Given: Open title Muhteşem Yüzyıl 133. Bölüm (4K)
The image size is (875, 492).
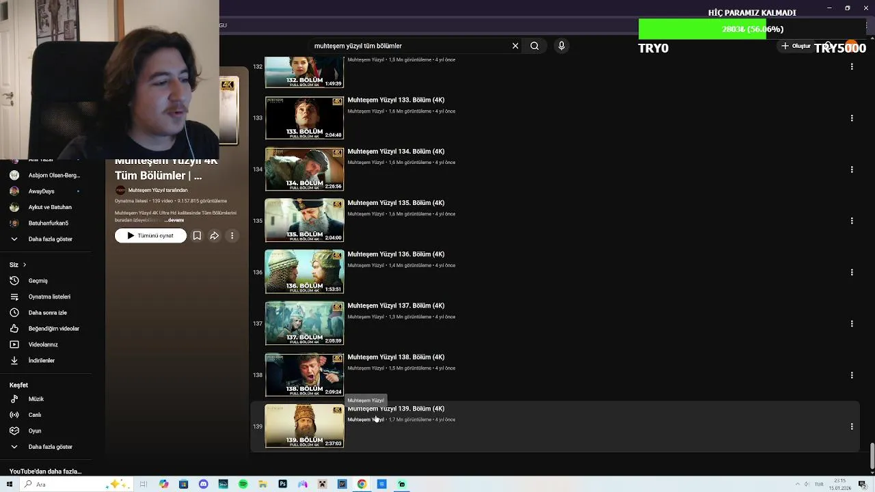Looking at the screenshot, I should [x=396, y=100].
